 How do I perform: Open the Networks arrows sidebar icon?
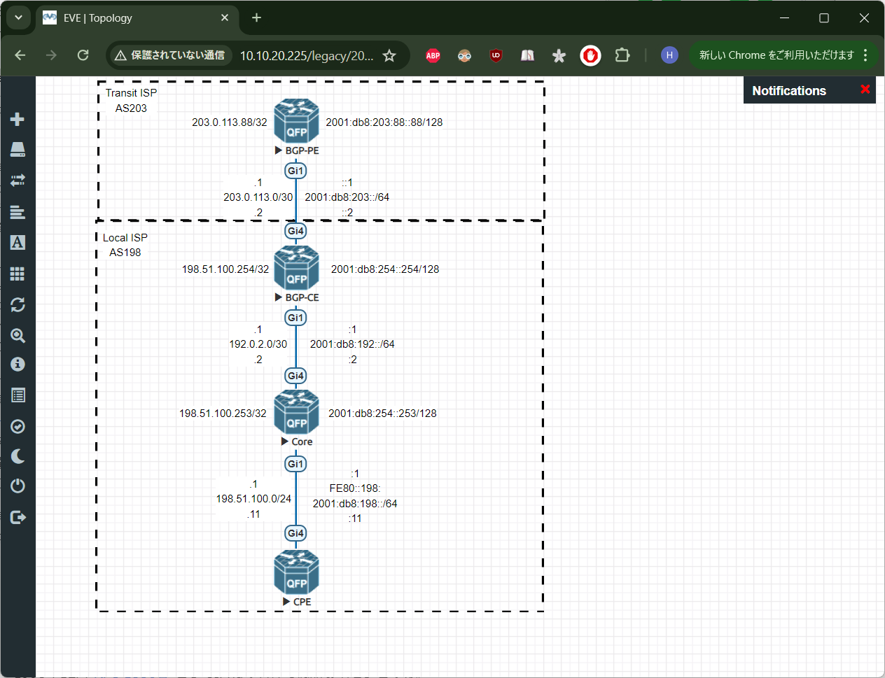[x=18, y=180]
